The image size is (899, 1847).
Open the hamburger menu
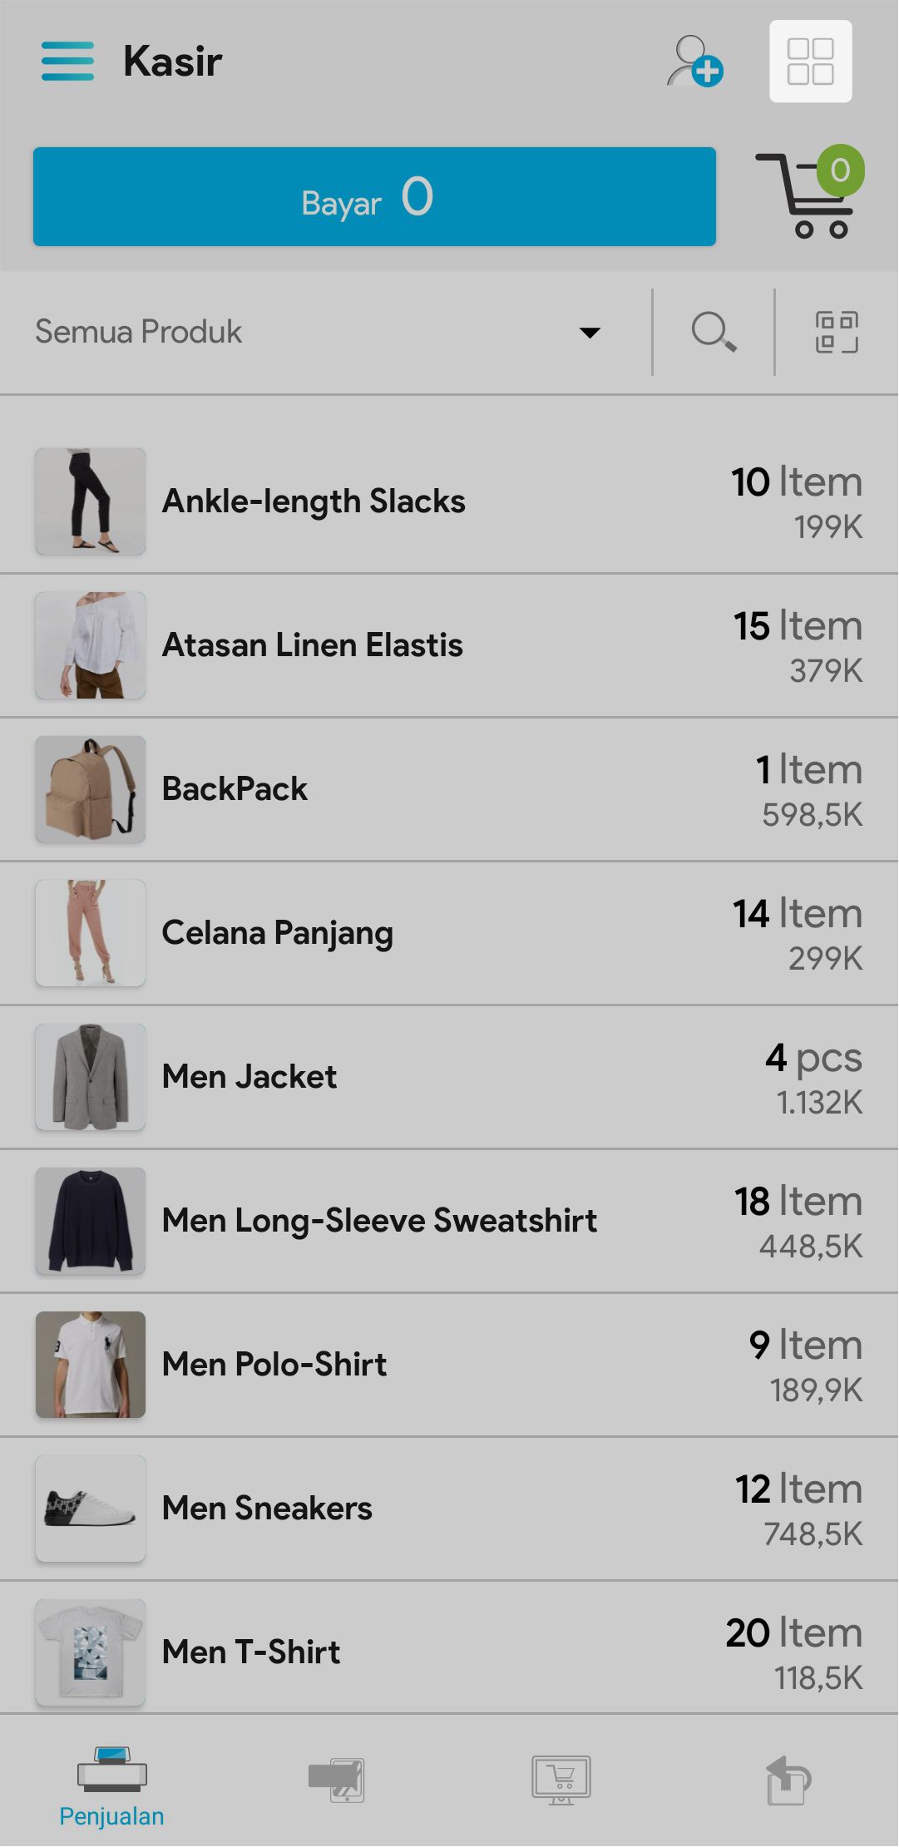tap(67, 61)
